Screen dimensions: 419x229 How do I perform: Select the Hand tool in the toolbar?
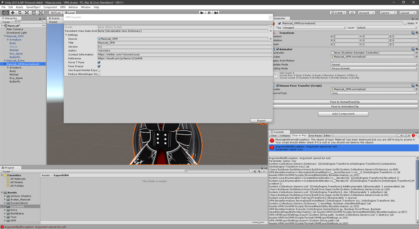[5, 13]
